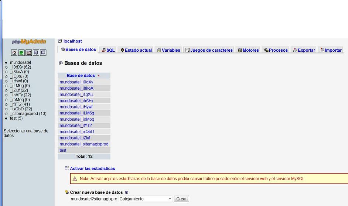Image resolution: width=348 pixels, height=206 pixels.
Task: Open the Estado actual tab
Action: [136, 50]
